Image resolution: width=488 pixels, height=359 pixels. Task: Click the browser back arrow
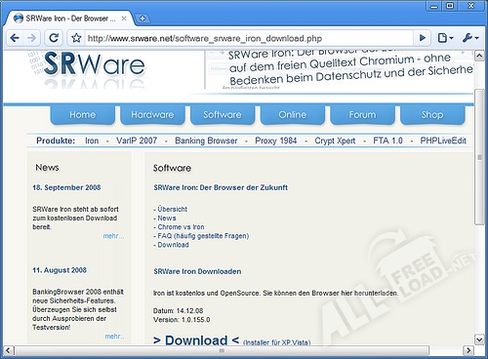pos(15,38)
